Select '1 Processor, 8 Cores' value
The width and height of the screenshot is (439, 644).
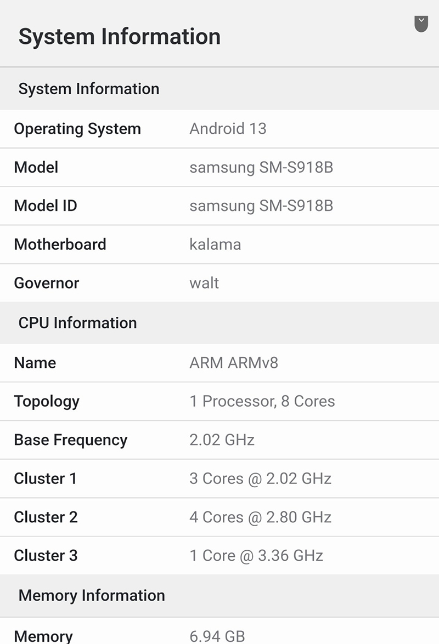coord(262,401)
